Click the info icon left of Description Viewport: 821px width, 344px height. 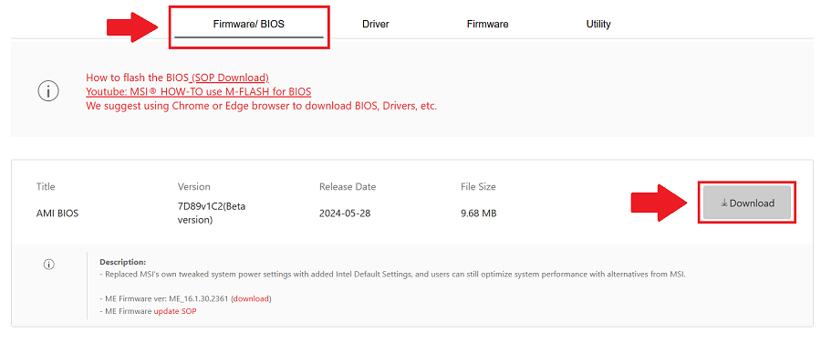48,264
